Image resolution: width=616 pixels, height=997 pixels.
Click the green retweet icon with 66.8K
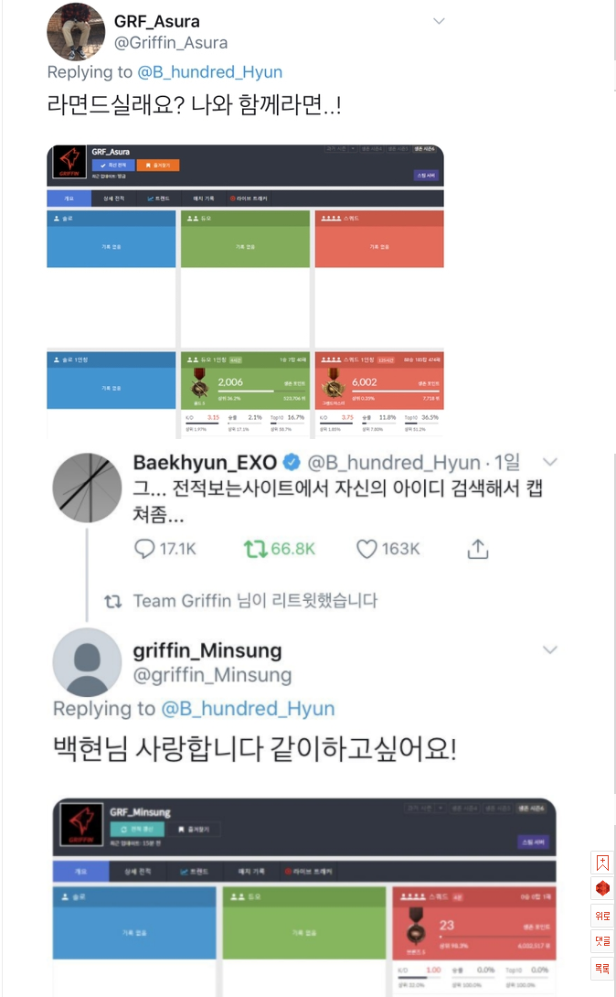point(255,549)
